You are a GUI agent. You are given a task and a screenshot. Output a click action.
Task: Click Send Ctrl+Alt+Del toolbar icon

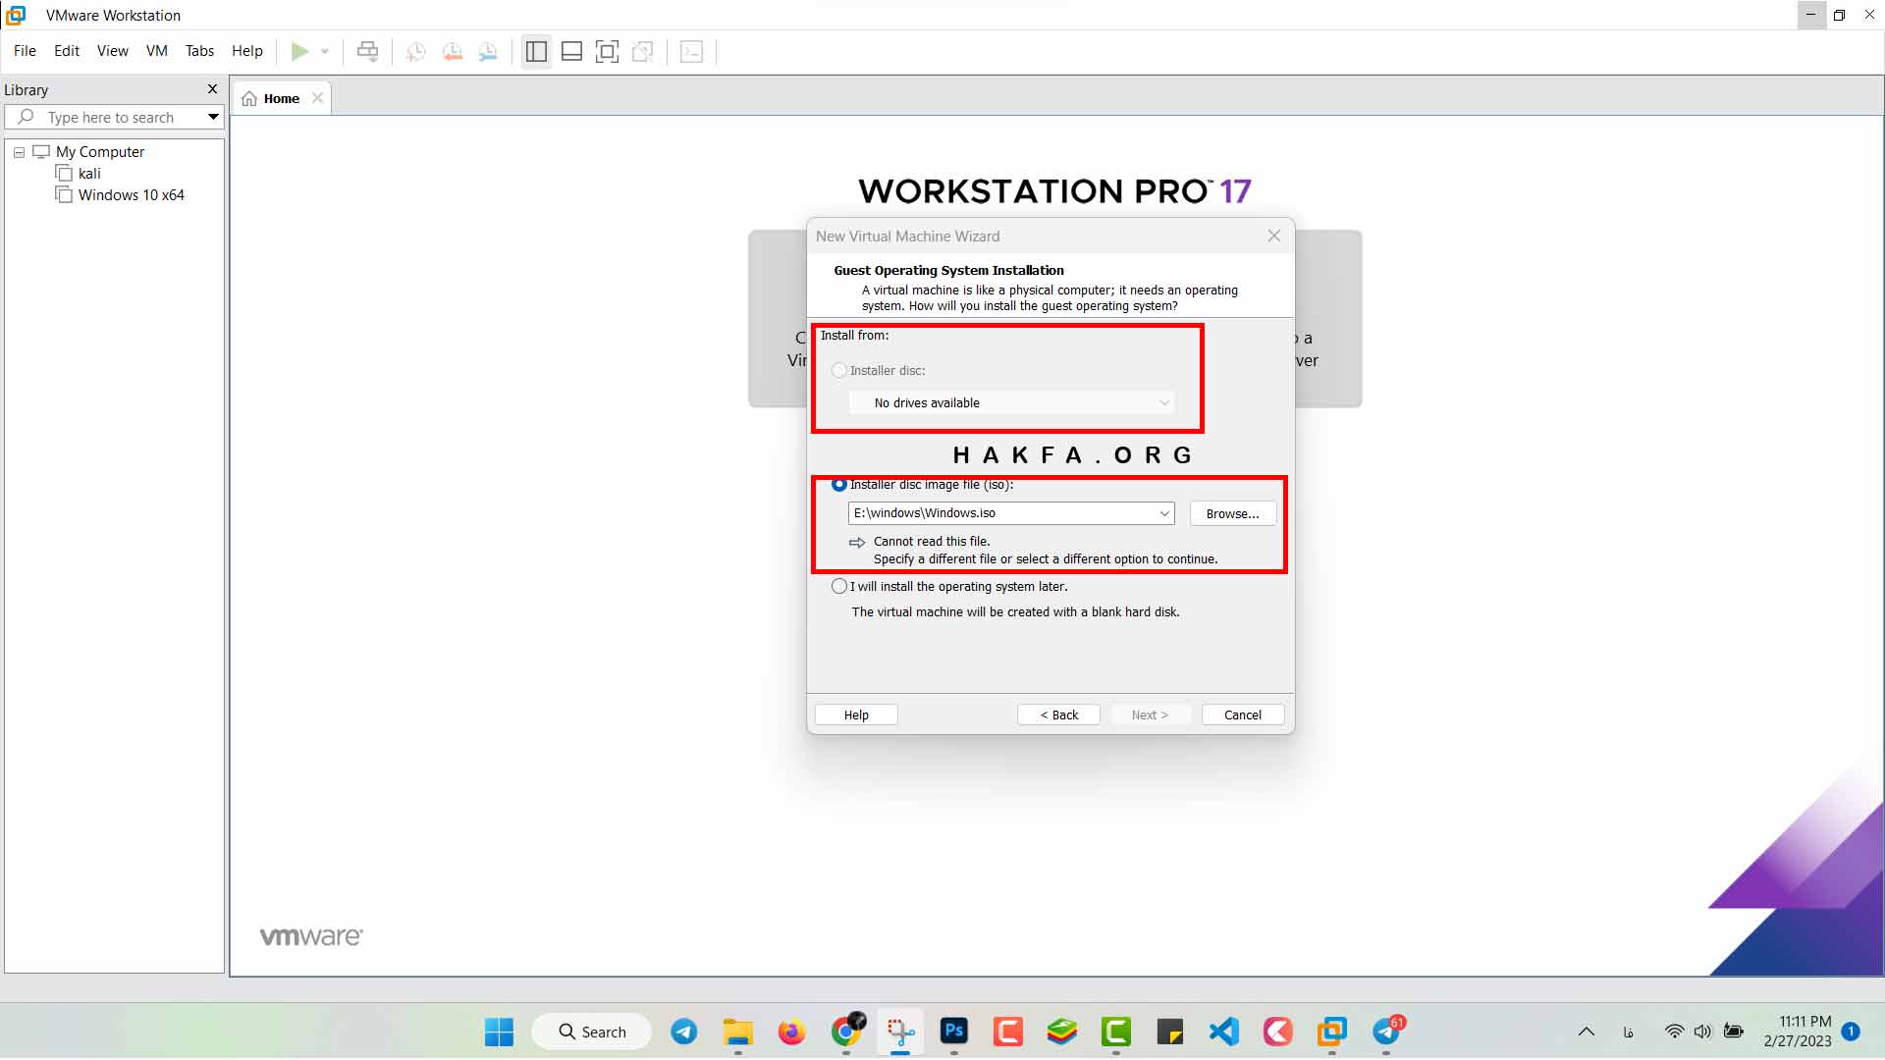pos(367,51)
